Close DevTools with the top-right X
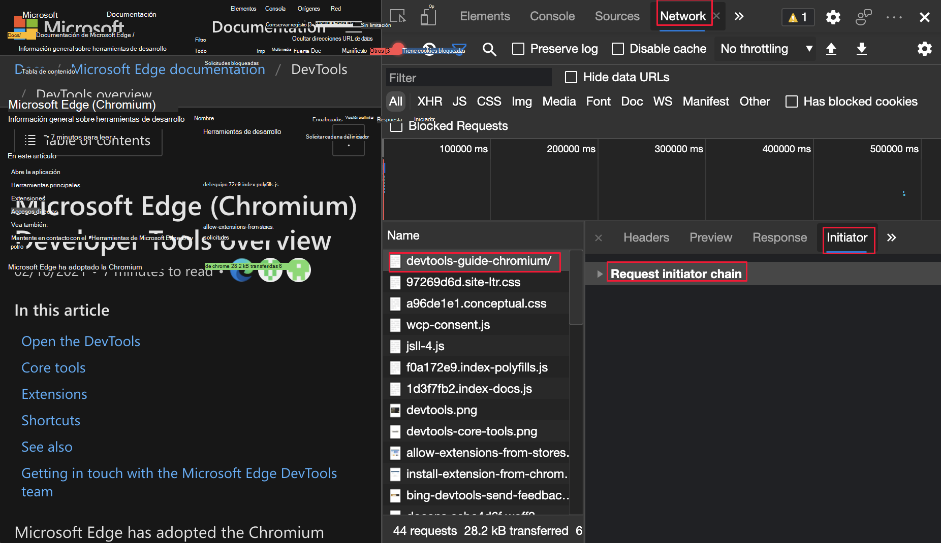Screen dimensions: 941x543 (925, 17)
